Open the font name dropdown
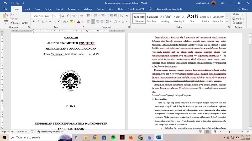The height and width of the screenshot is (141, 252). pos(51,16)
